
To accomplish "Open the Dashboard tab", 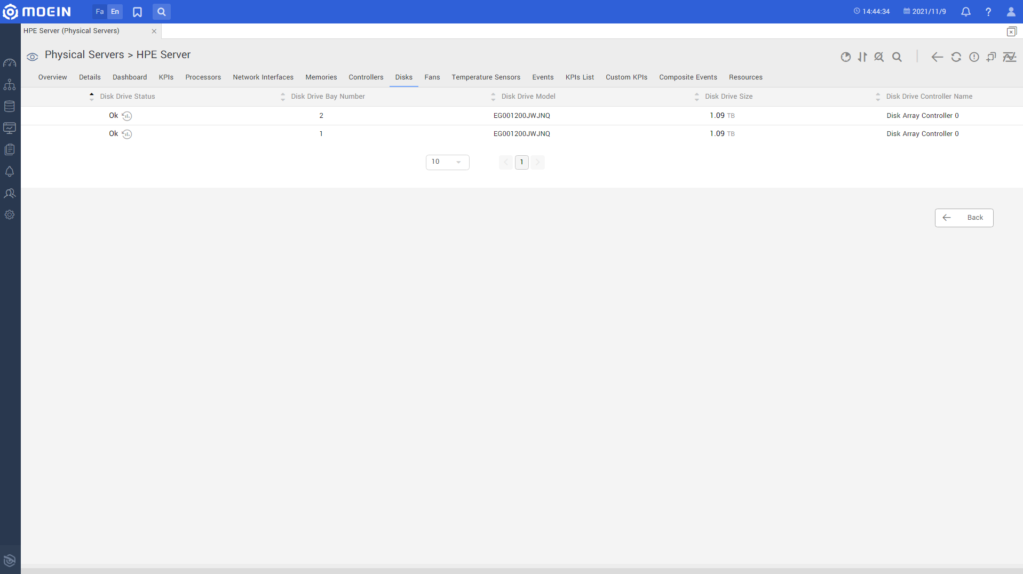I will click(130, 77).
